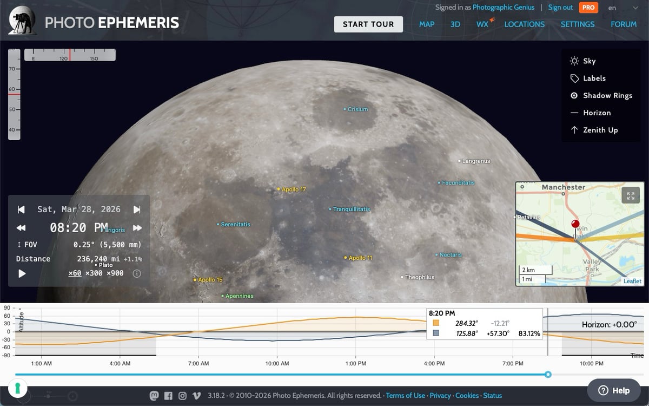Click the orange sun swatch in tooltip
Image resolution: width=649 pixels, height=406 pixels.
pos(436,323)
